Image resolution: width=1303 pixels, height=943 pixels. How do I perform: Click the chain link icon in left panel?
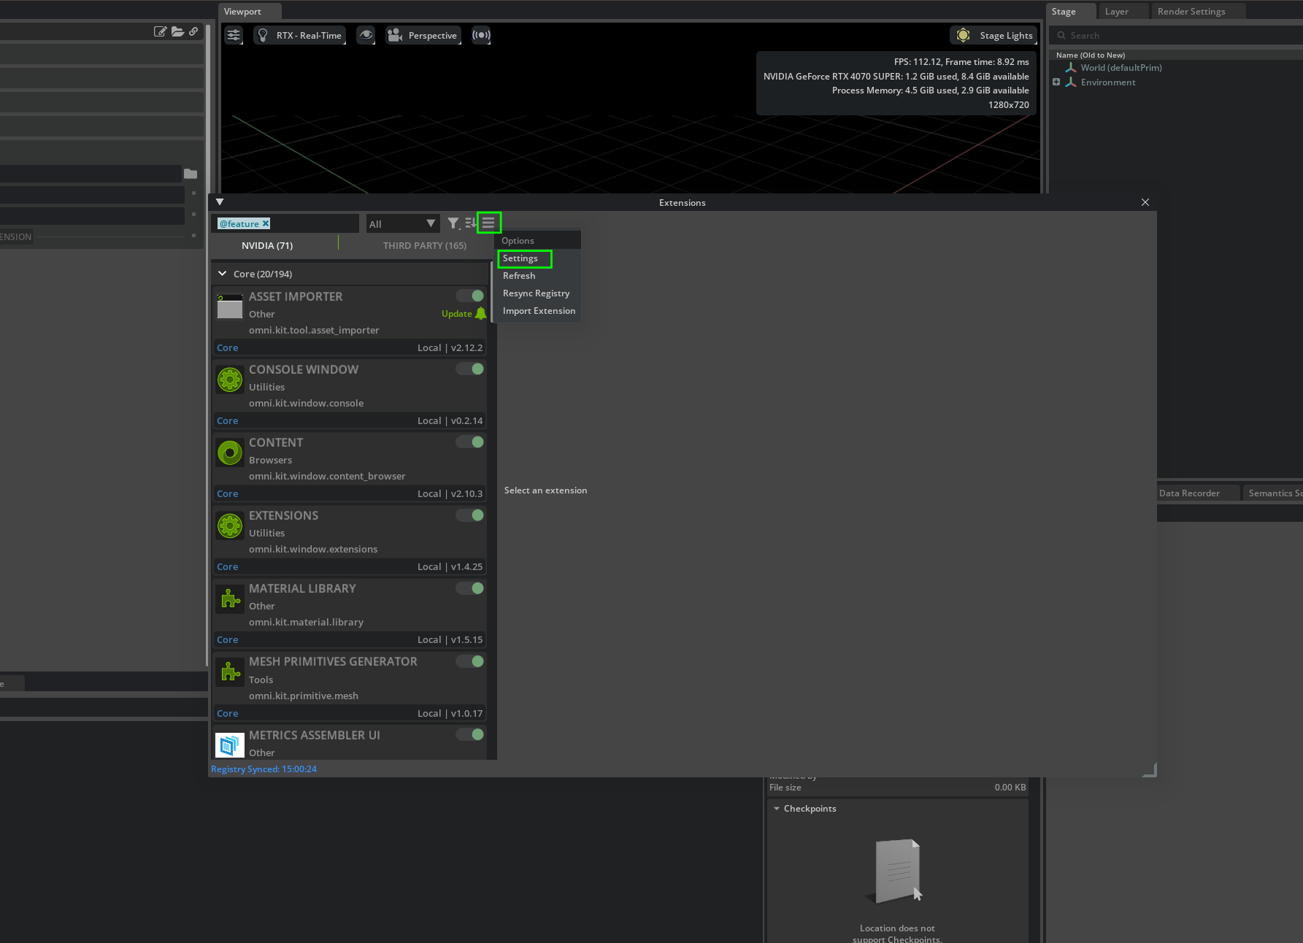193,31
